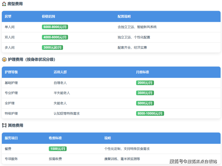Click the 1500元/月 meal fee badge
This screenshot has width=222, height=166.
[58, 149]
